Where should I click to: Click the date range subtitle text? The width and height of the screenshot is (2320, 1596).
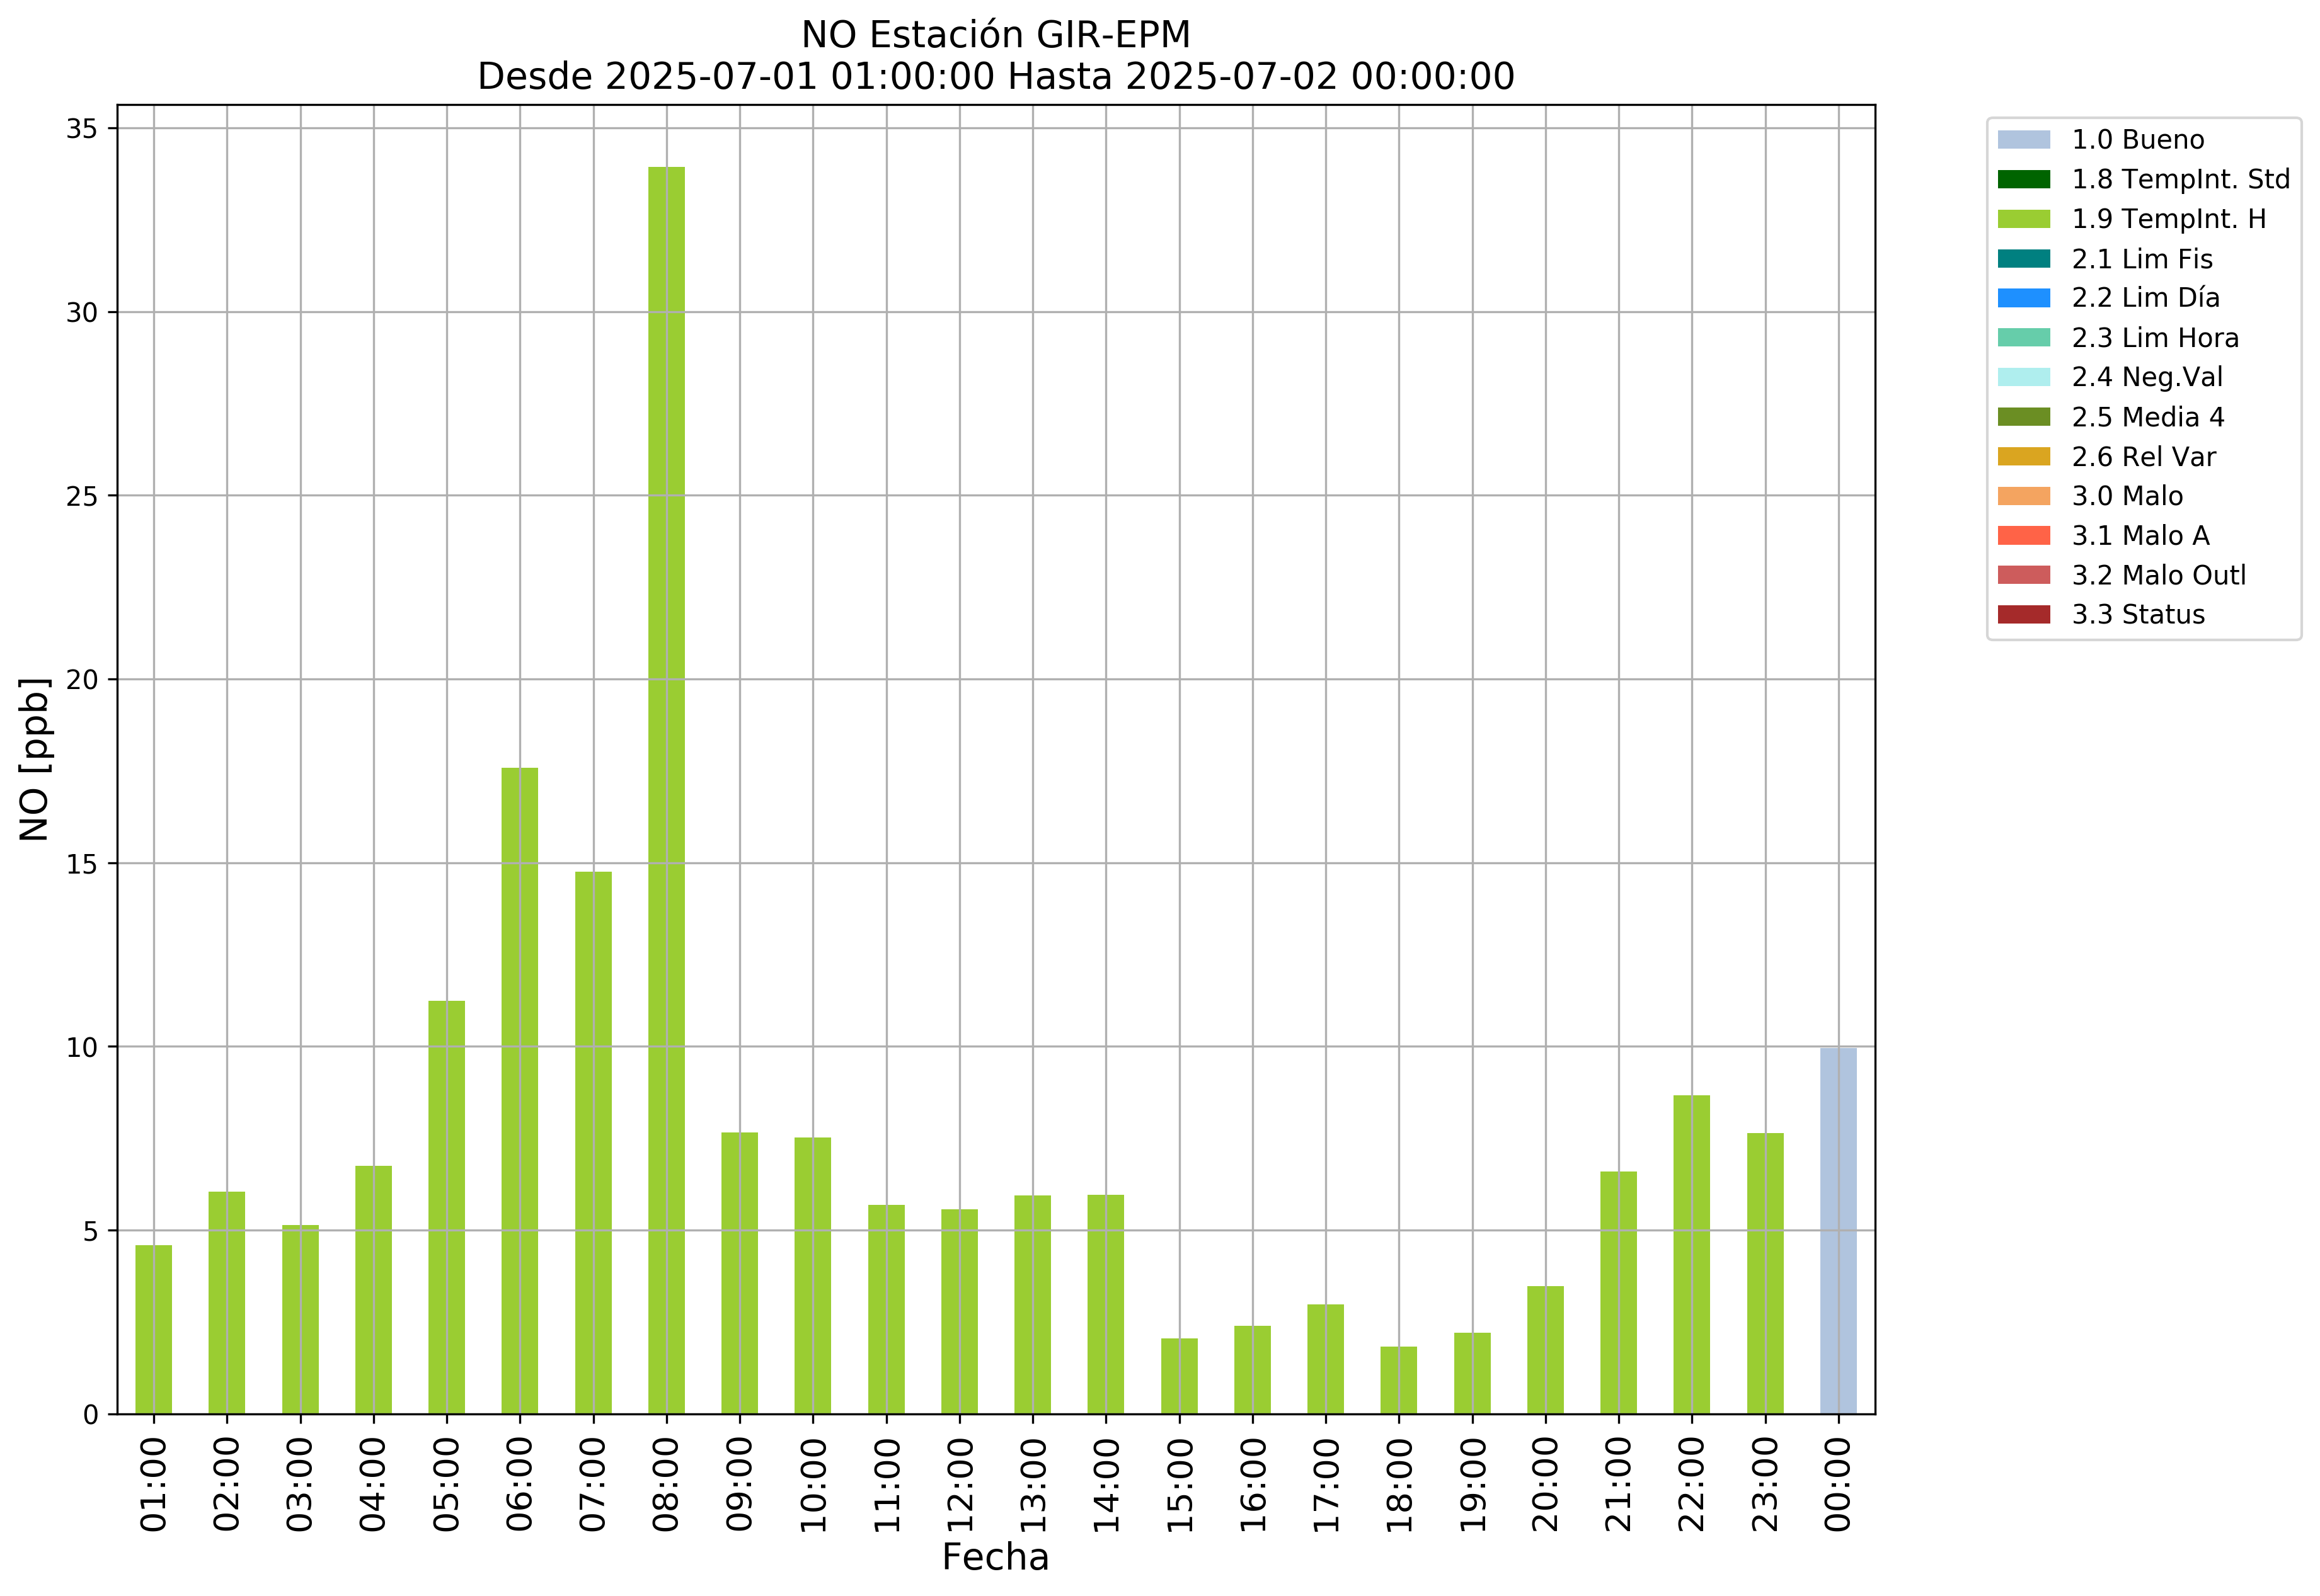tap(996, 77)
